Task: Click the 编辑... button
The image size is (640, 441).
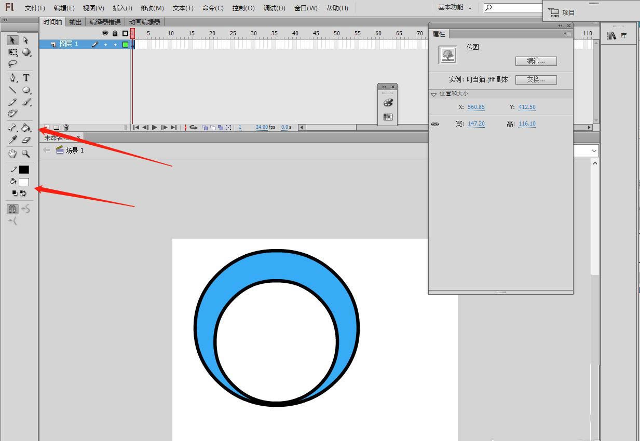Action: click(x=536, y=61)
